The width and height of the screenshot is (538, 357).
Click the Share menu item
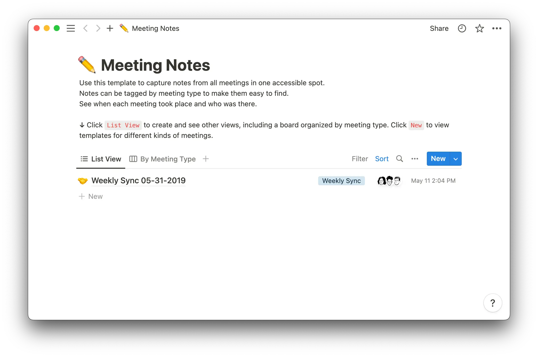[439, 28]
